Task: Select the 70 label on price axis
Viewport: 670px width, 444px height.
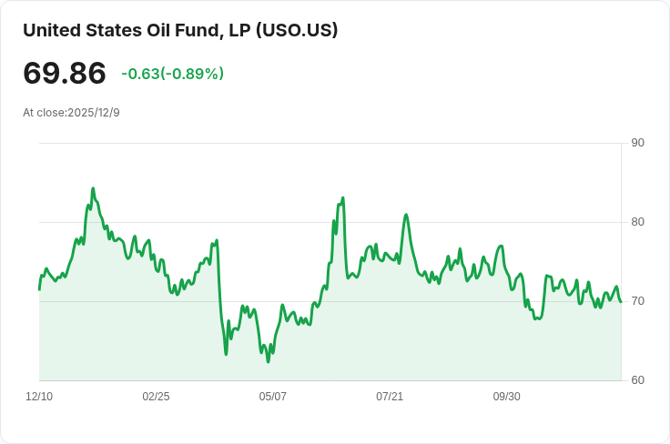Action: click(x=637, y=301)
